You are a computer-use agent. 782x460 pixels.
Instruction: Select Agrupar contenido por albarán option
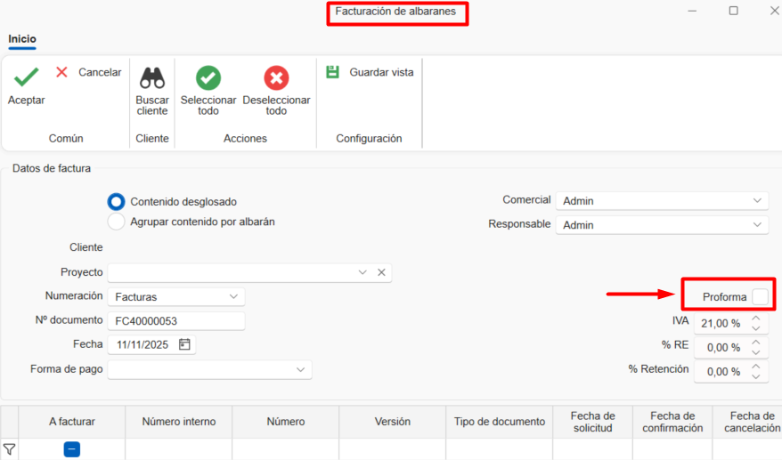tap(116, 222)
